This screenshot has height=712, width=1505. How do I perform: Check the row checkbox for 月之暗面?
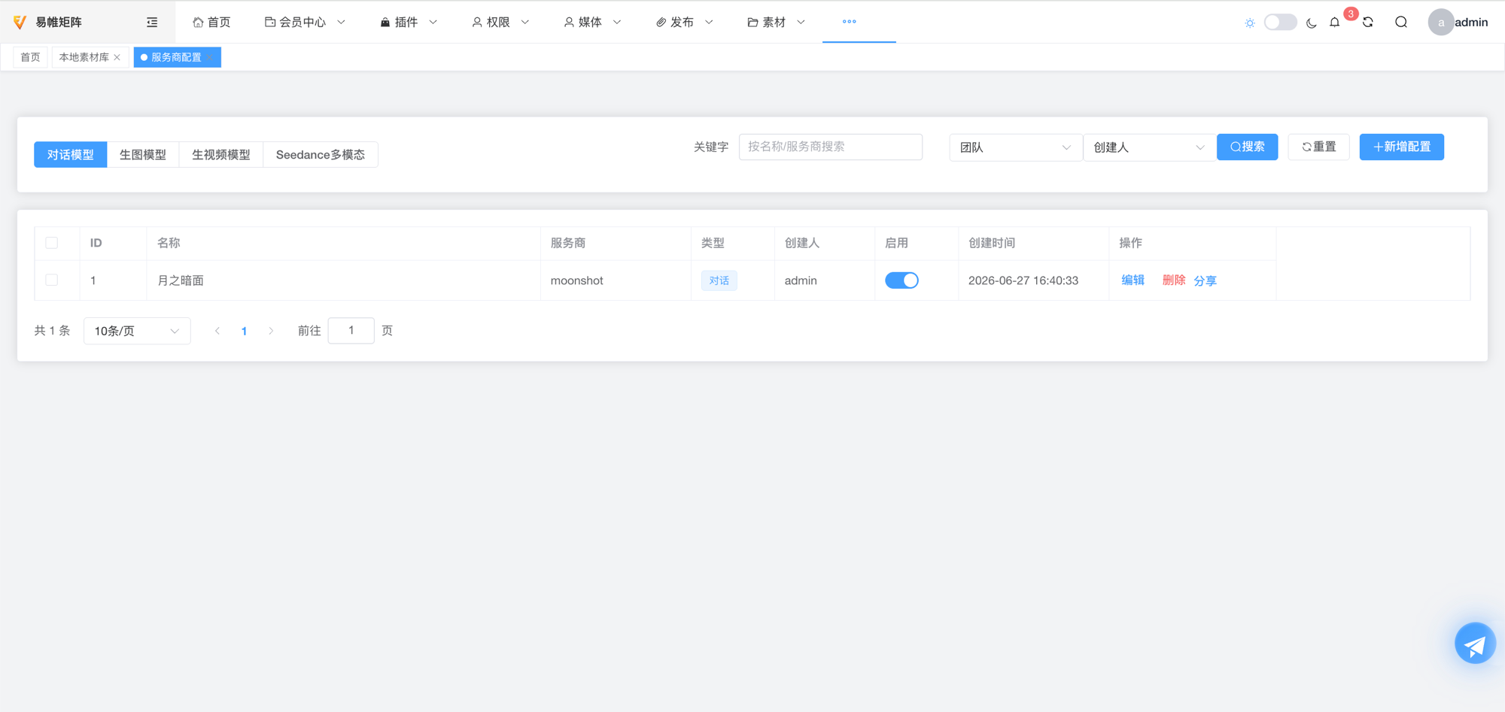52,280
